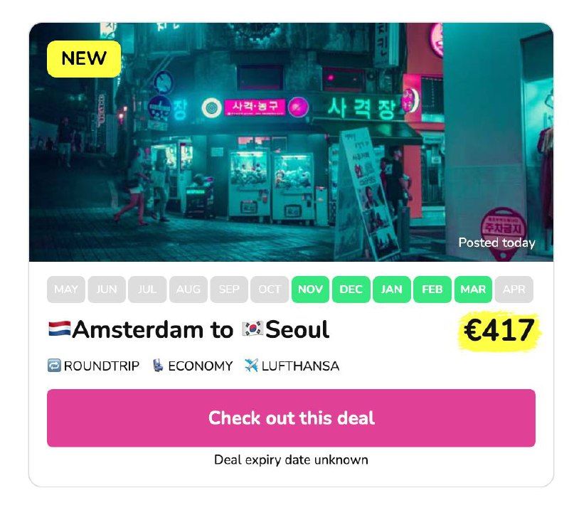Click the roundtrip arrows icon
The image size is (569, 515).
(x=54, y=366)
